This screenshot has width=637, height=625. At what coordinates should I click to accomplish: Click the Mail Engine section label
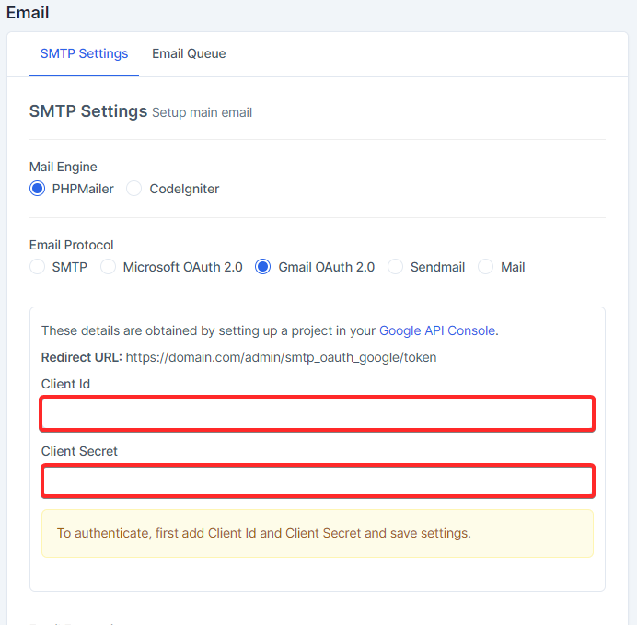(64, 167)
